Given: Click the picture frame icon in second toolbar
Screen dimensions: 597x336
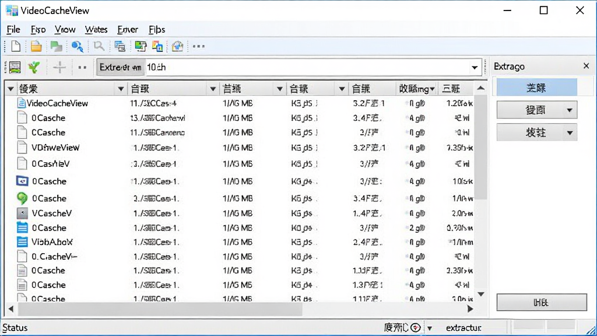Looking at the screenshot, I should 15,68.
